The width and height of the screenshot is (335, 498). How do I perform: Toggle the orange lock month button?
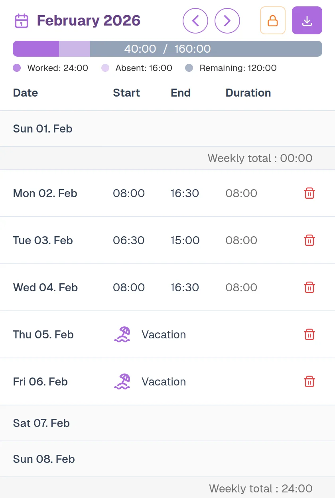click(x=273, y=21)
